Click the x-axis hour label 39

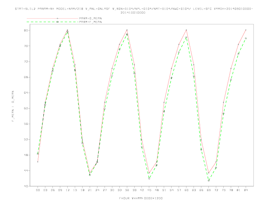point(134,190)
